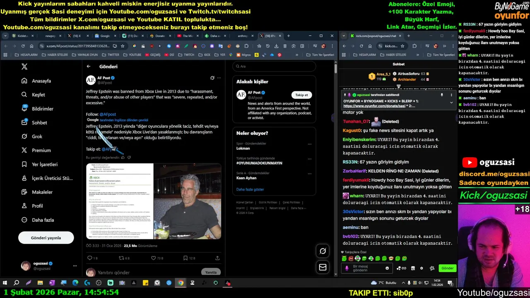Click the Gönder send button

[447, 268]
